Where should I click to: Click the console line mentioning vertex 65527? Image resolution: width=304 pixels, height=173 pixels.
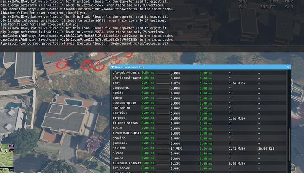click(x=82, y=5)
